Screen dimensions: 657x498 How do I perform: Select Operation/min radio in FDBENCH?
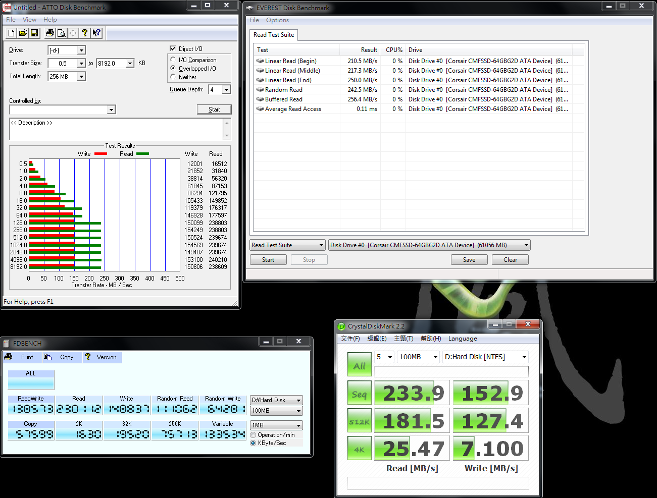pos(253,435)
